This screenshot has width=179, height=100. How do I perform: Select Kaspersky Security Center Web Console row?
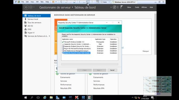tap(89, 53)
